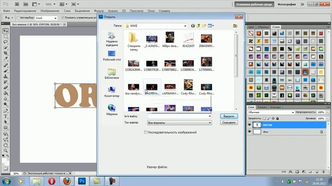332x186 pixels.
Task: Open Libraries location in dialog sidebar
Action: [112, 74]
